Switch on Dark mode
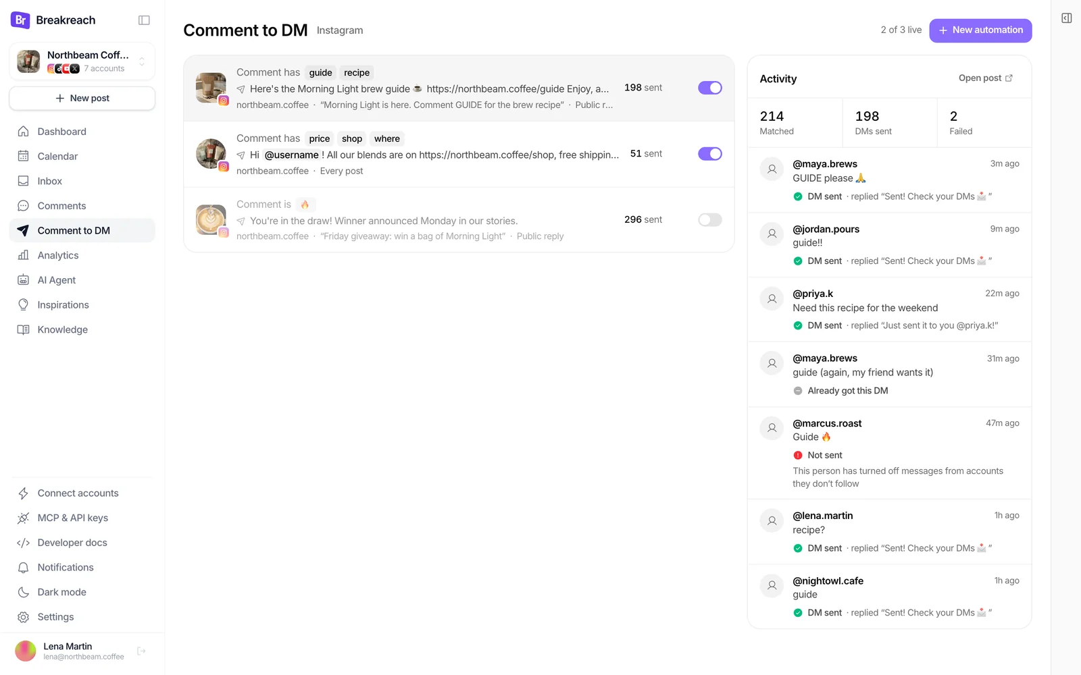Viewport: 1081px width, 675px height. coord(82,592)
